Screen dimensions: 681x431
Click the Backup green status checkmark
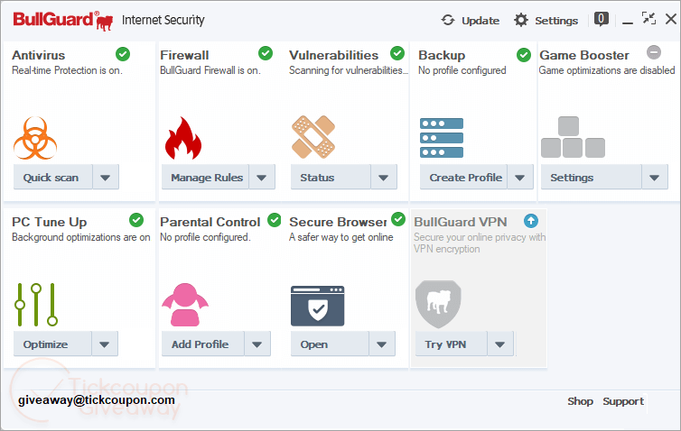tap(524, 55)
